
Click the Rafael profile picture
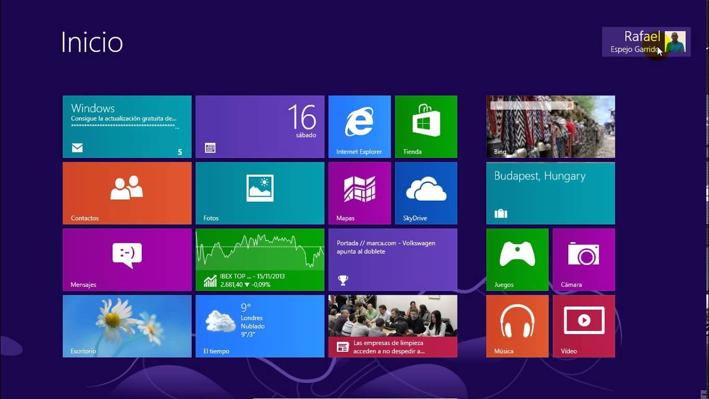pos(675,42)
